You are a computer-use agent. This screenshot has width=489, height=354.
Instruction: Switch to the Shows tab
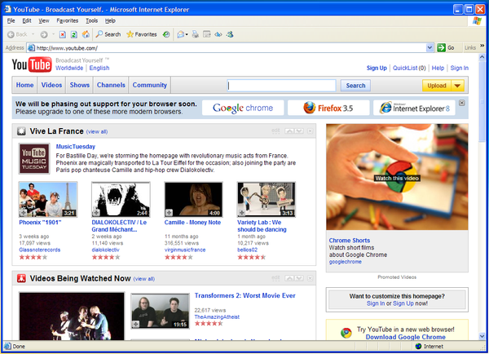point(80,85)
